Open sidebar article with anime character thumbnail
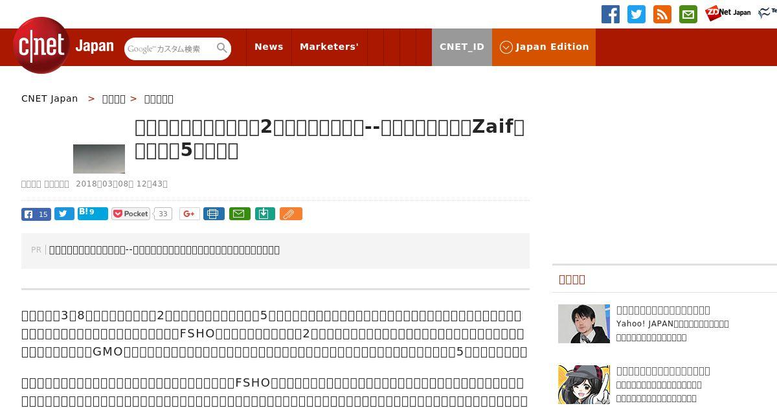This screenshot has width=777, height=408. point(584,385)
